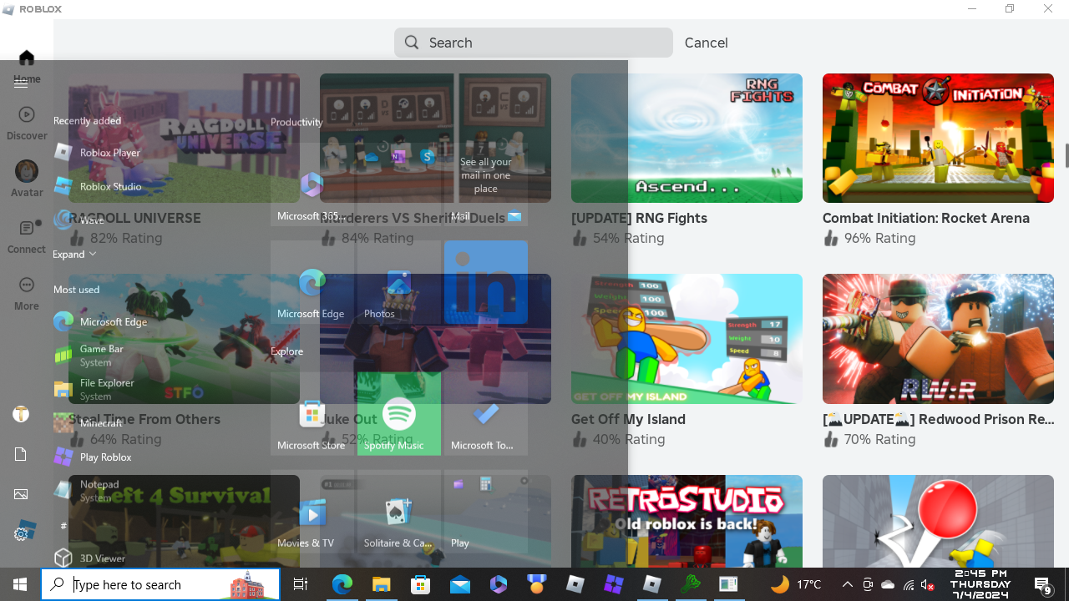Open Connect in the Roblox sidebar
Image resolution: width=1069 pixels, height=601 pixels.
(27, 236)
